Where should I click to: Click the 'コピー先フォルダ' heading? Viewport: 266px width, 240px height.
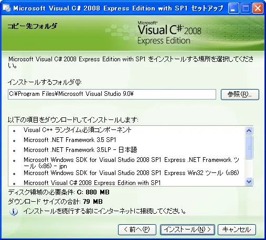(33, 26)
